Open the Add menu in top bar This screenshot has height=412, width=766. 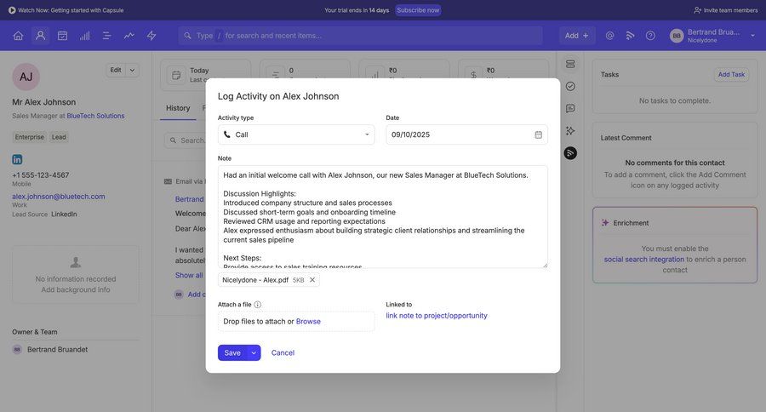576,36
